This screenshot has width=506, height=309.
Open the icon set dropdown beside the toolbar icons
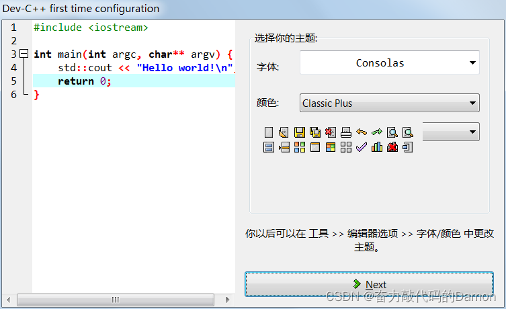coord(451,132)
